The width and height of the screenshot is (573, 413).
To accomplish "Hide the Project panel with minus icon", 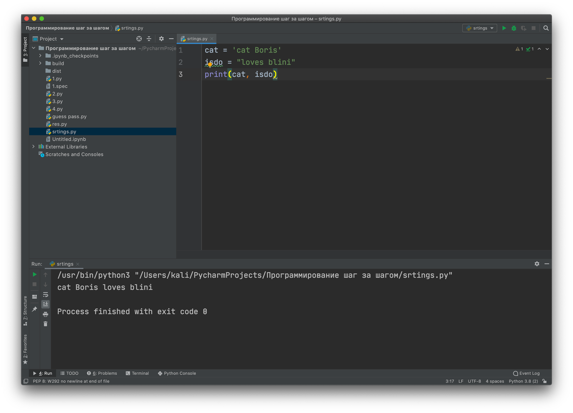I will tap(171, 39).
